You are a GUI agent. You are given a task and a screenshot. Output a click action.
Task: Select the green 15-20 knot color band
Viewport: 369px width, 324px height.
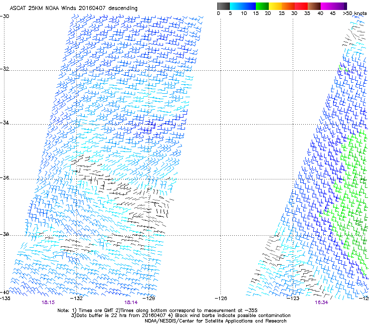262,6
